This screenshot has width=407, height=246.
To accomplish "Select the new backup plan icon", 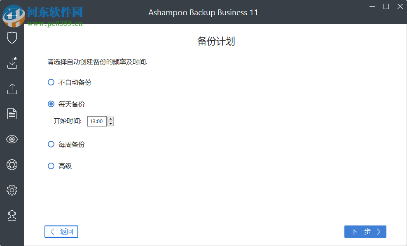I will (x=12, y=63).
